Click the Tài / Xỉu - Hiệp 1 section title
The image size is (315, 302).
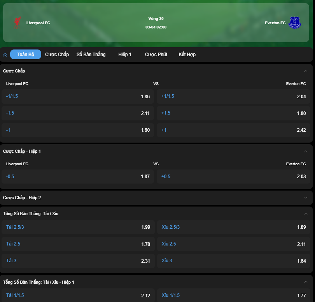point(38,282)
